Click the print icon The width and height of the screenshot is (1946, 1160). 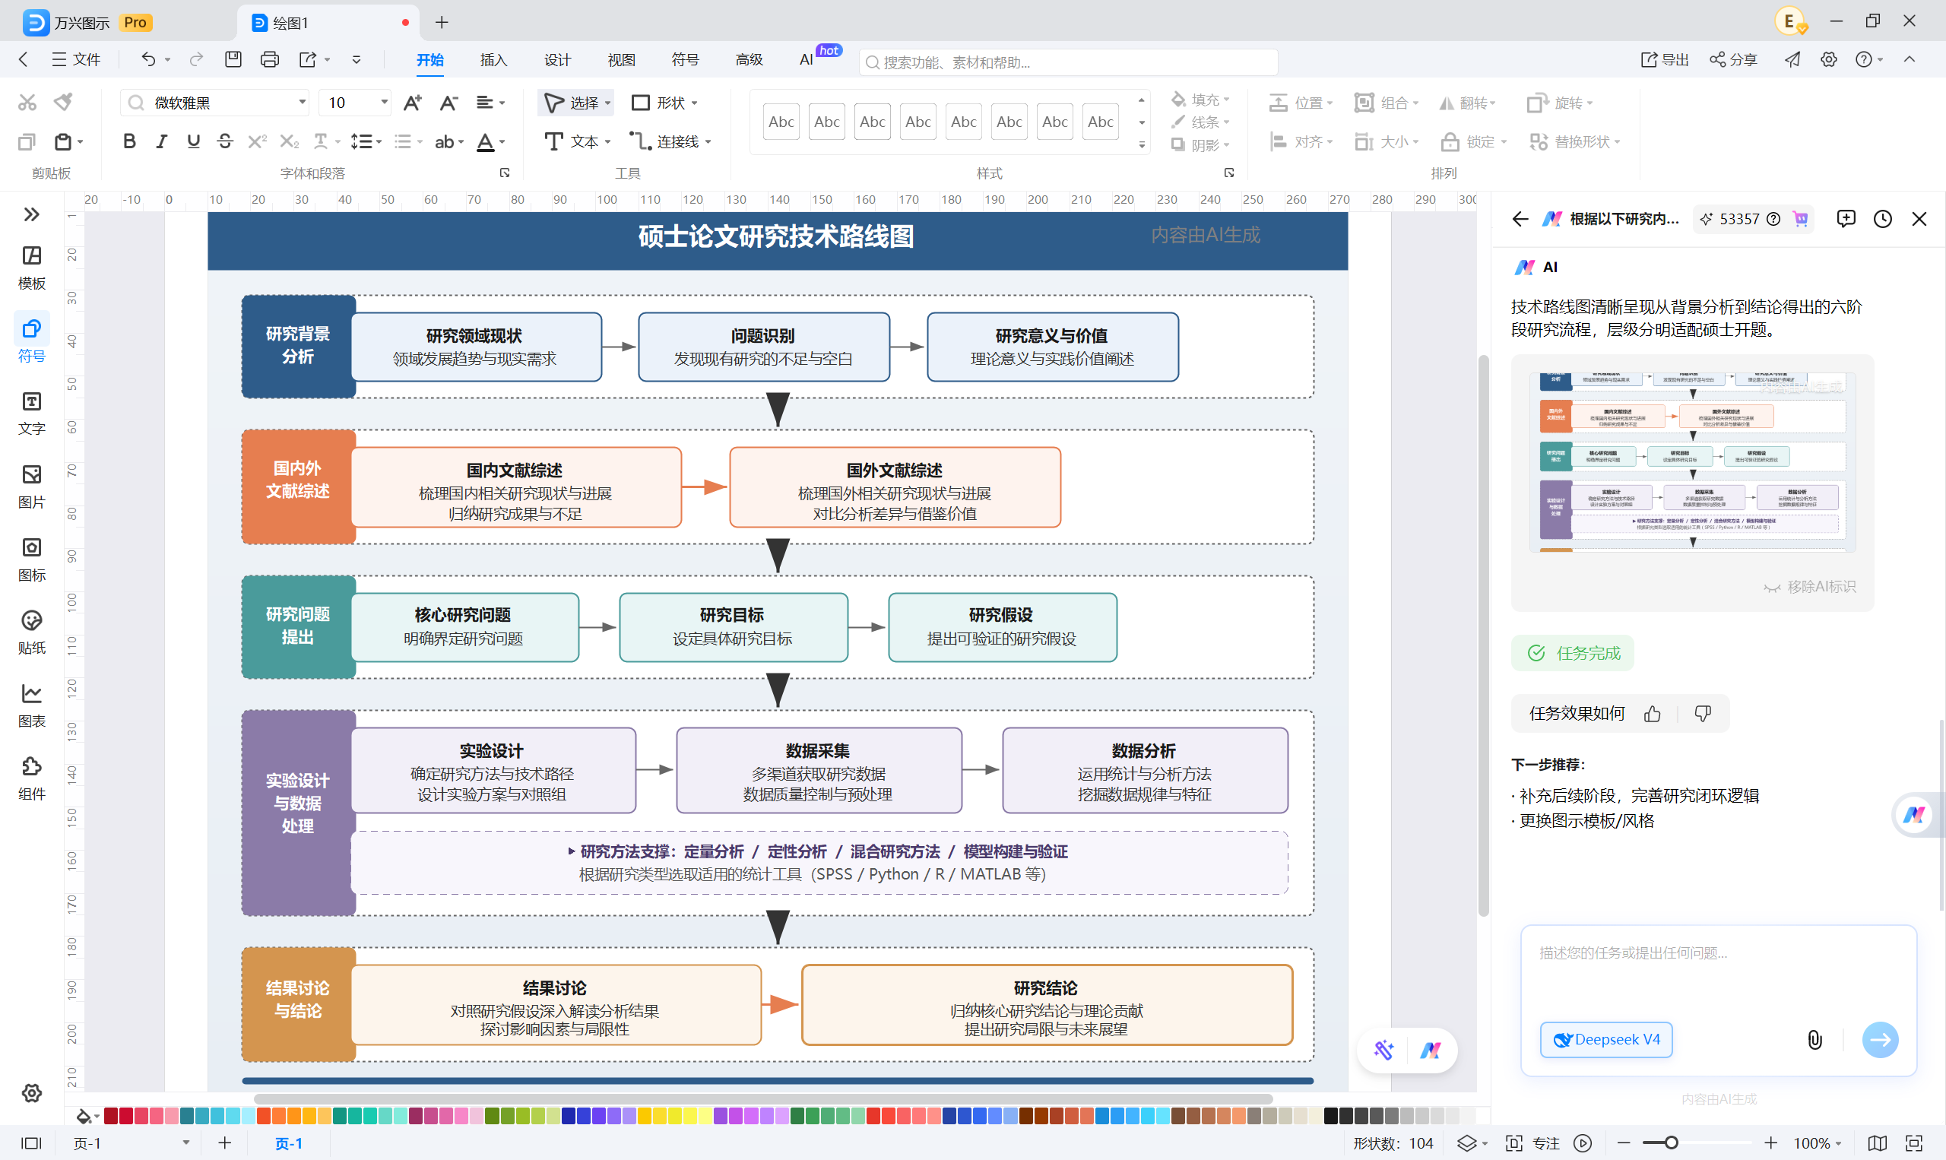[270, 59]
